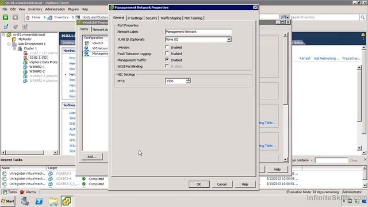The image size is (368, 207).
Task: Click Help in Management Network Properties
Action: point(245,184)
